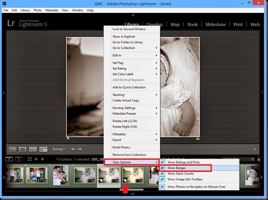The height and width of the screenshot is (200, 268).
Task: Expand the left panel side arrow
Action: [x=4, y=92]
